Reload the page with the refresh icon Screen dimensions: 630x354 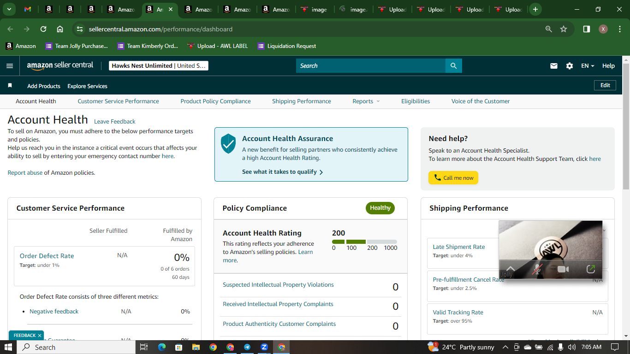pyautogui.click(x=43, y=29)
